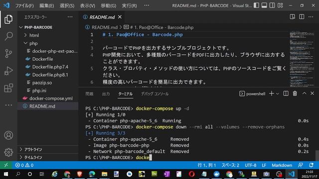Image resolution: width=319 pixels, height=179 pixels.
Task: Go to line via 行 1, 列 1
Action: click(207, 165)
